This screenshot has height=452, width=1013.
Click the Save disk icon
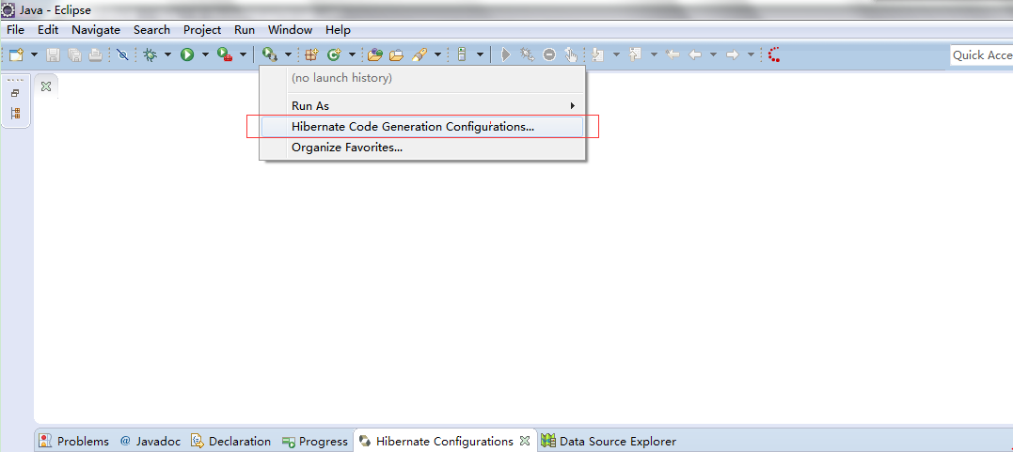click(x=53, y=55)
